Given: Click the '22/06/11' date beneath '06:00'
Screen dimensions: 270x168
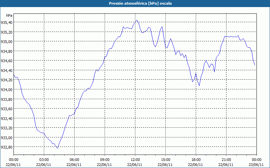Looking at the screenshot, I should pos(74,165).
